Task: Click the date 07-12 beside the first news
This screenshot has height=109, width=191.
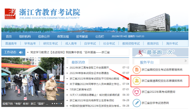Action: (126, 68)
